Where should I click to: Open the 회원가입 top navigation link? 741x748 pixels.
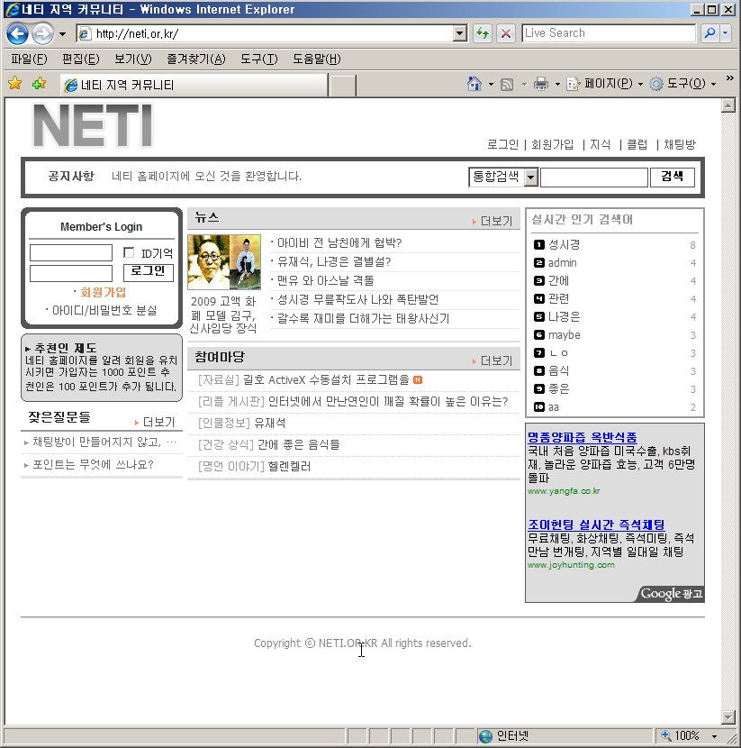click(552, 144)
